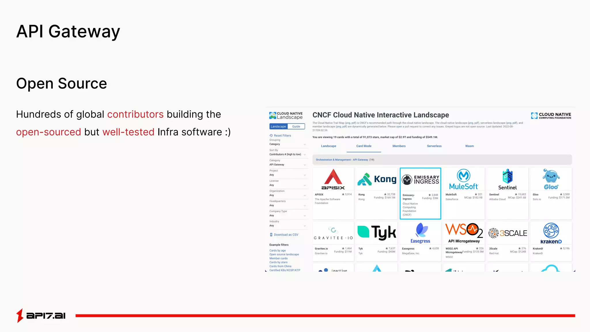The width and height of the screenshot is (590, 332).
Task: Switch to the Landscape tab
Action: (x=328, y=146)
